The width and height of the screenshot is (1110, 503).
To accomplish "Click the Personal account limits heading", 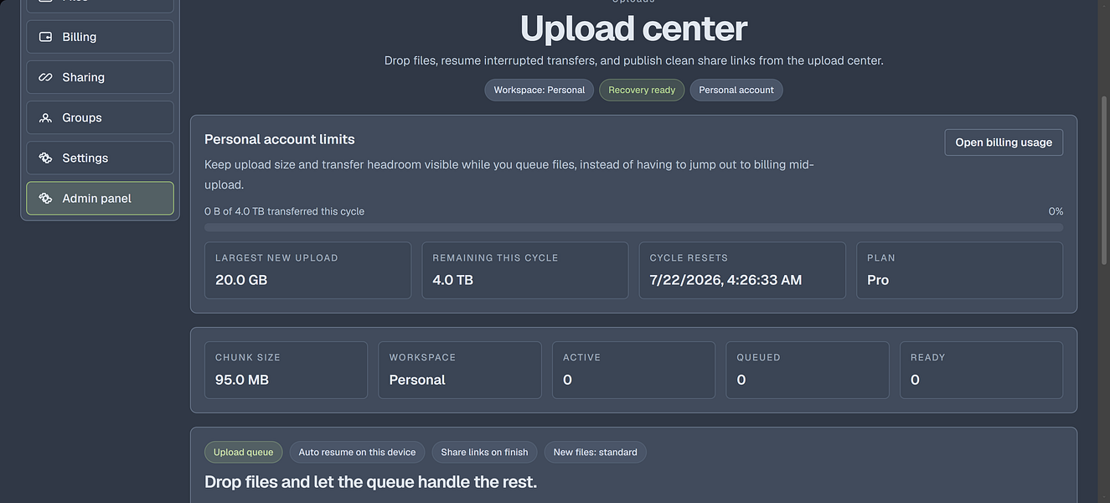I will click(280, 139).
